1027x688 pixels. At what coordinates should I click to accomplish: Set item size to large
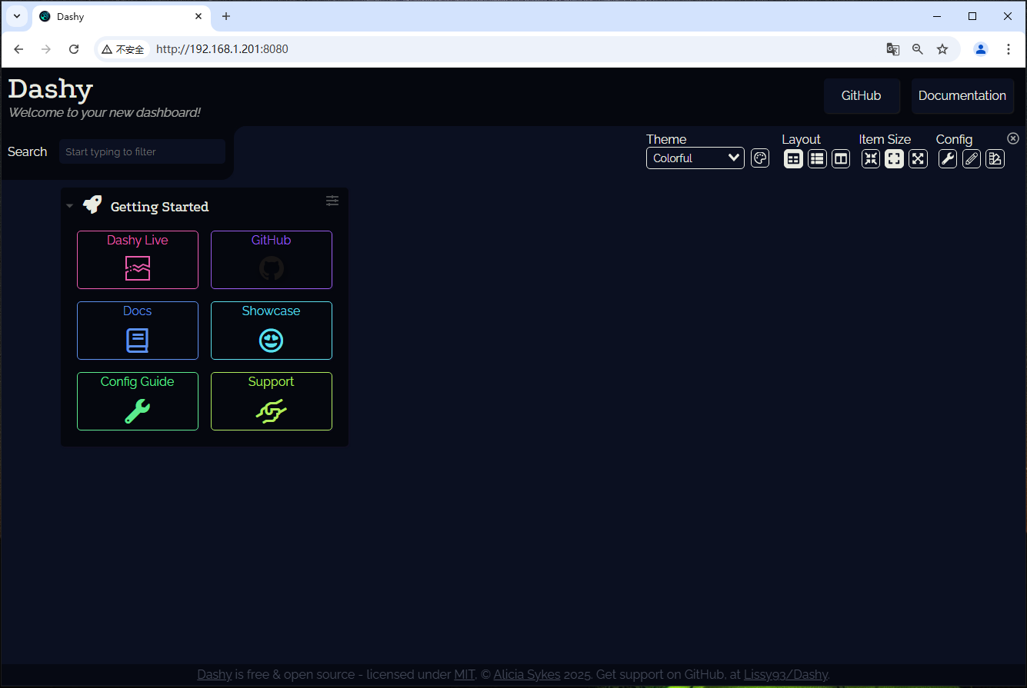click(918, 158)
